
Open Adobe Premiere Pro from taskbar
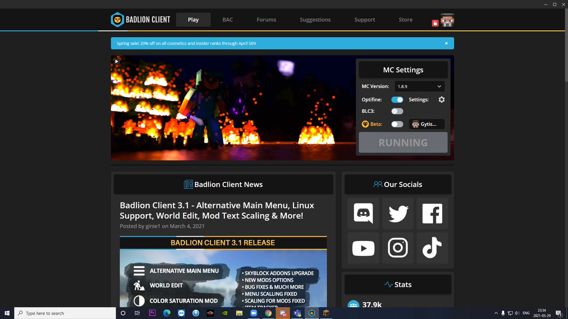click(x=152, y=313)
